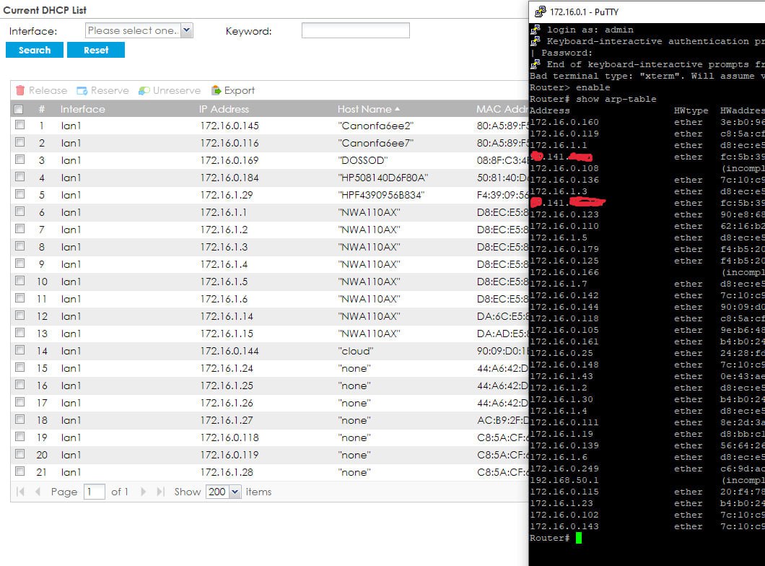This screenshot has width=765, height=566.
Task: Go to the previous page arrow
Action: [x=38, y=492]
